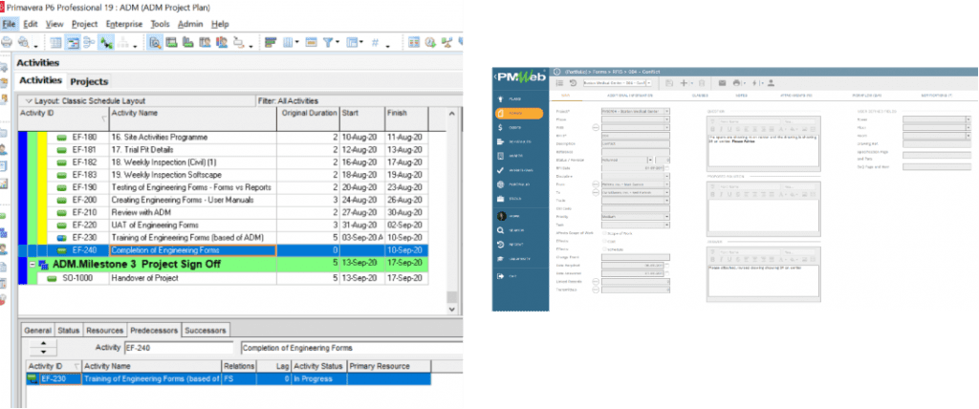
Task: Switch to the Resources detail tab
Action: tap(104, 330)
